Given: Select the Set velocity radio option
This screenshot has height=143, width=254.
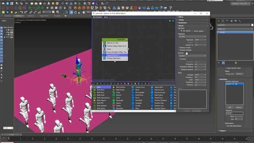Looking at the screenshot, I should click(186, 31).
